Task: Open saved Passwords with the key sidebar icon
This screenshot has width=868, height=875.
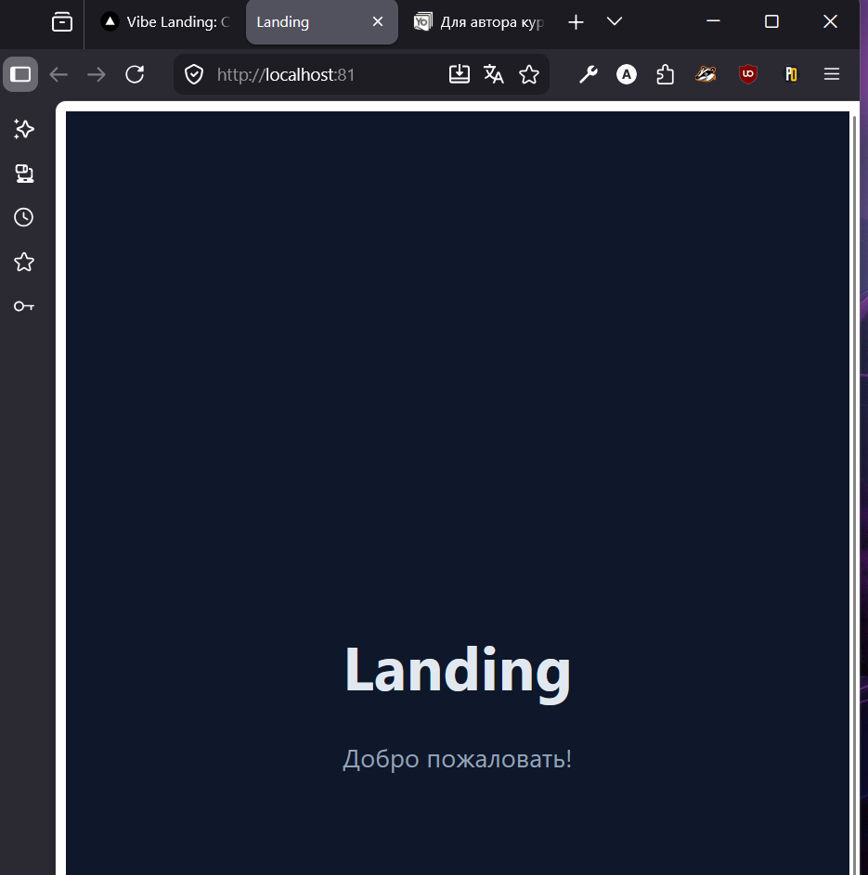Action: [23, 305]
